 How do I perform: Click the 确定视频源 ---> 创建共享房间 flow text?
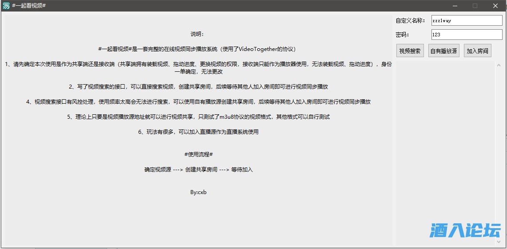(199, 170)
